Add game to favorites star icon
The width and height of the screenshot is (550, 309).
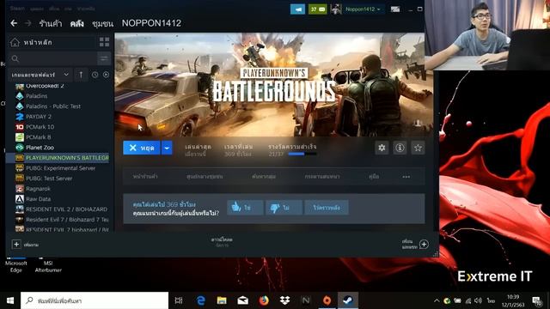pyautogui.click(x=419, y=148)
